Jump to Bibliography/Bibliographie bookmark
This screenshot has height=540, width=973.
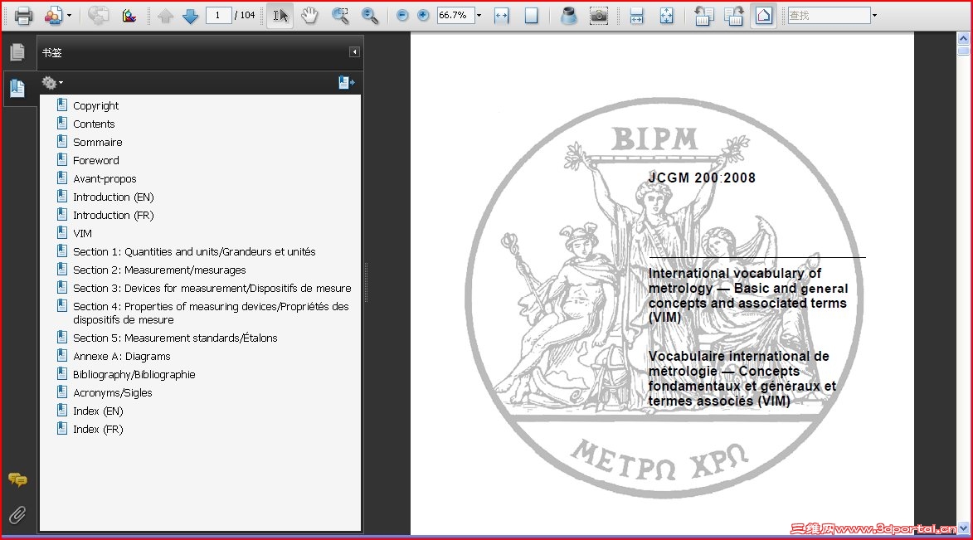coord(134,374)
